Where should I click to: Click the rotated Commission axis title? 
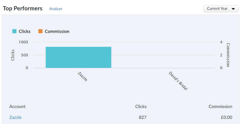(228, 55)
